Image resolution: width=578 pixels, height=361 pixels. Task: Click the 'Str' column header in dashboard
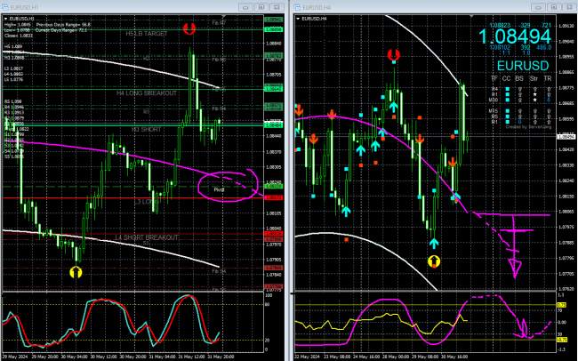(534, 78)
